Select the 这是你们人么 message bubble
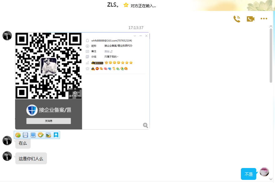 click(31, 158)
